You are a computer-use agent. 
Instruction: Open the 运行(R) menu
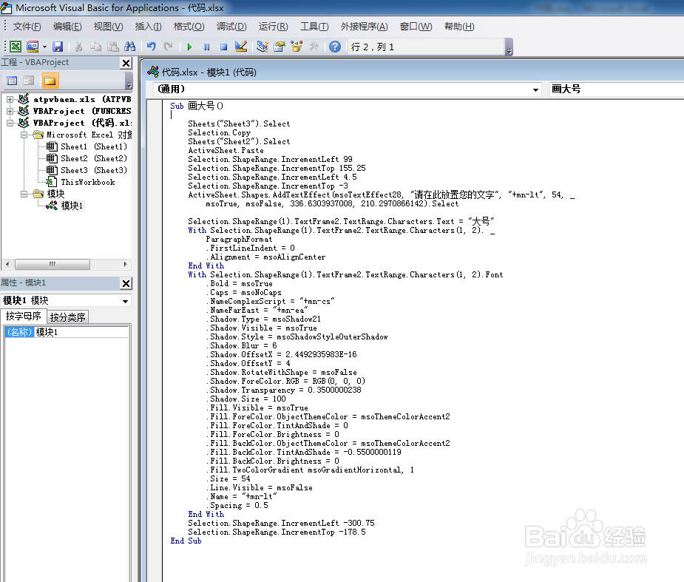pos(273,27)
